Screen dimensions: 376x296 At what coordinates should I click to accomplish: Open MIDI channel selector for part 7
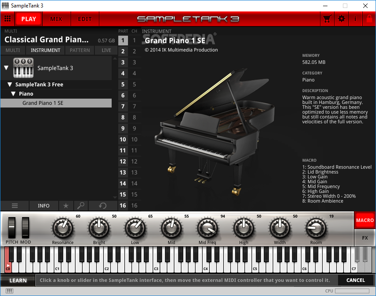tap(134, 106)
